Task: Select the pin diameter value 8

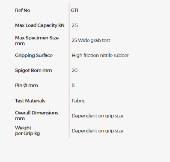Action: [x=73, y=85]
